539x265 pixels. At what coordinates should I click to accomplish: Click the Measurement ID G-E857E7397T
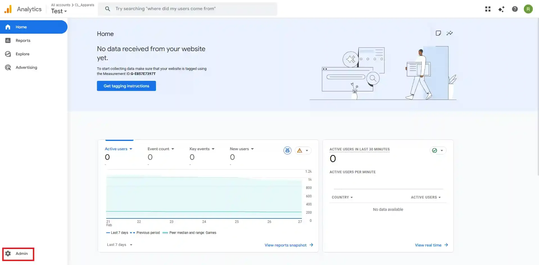(x=143, y=74)
